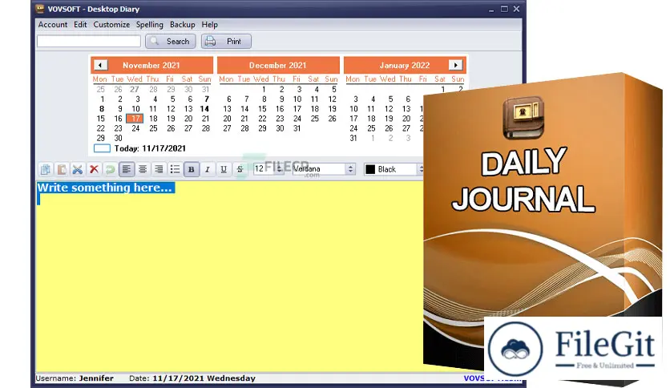Image resolution: width=670 pixels, height=388 pixels.
Task: Cut text using the scissors icon
Action: 78,169
